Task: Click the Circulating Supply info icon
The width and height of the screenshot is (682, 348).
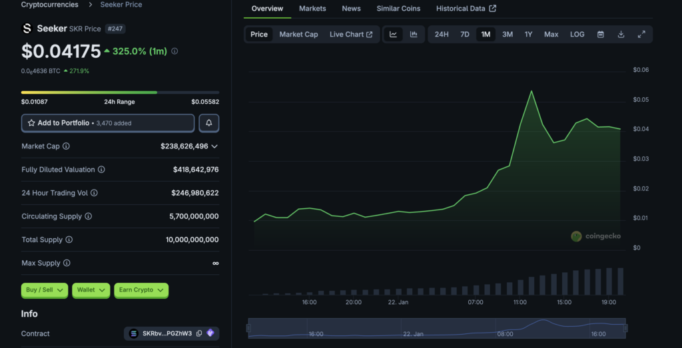Action: coord(88,216)
